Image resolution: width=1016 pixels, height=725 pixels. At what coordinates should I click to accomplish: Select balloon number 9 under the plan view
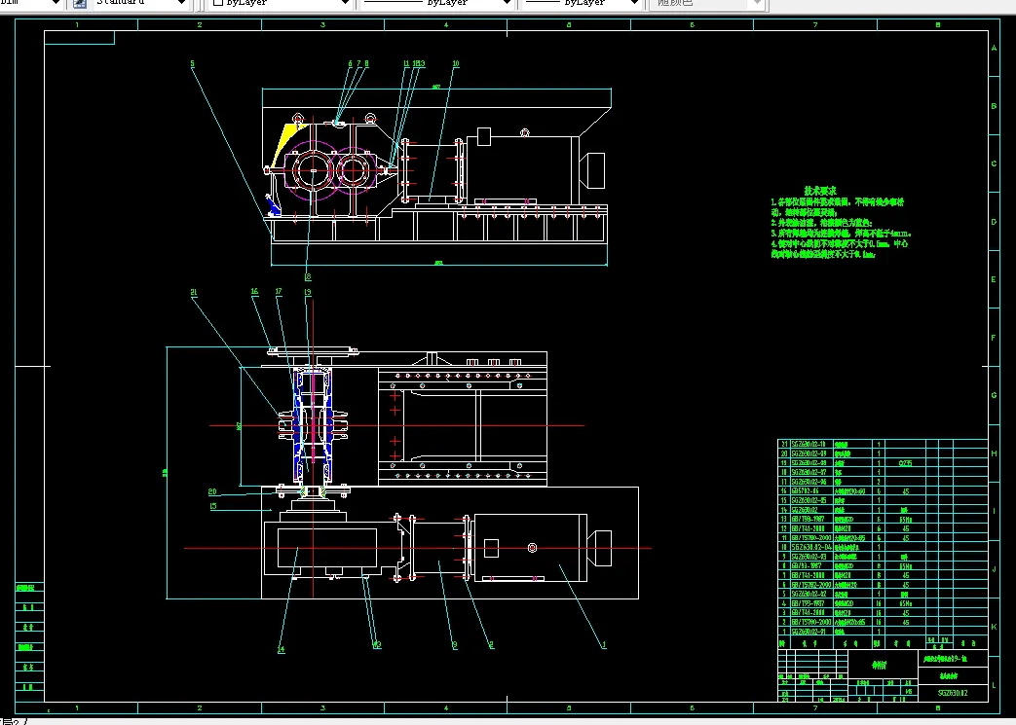454,645
